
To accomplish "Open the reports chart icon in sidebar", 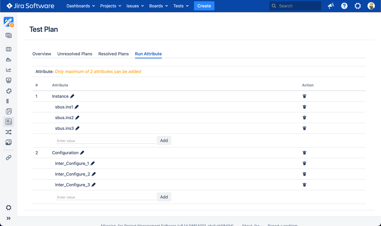I will [9, 70].
